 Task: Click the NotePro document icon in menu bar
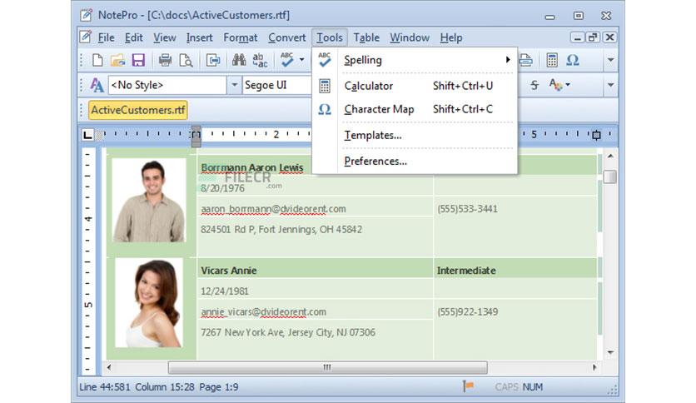(x=86, y=37)
